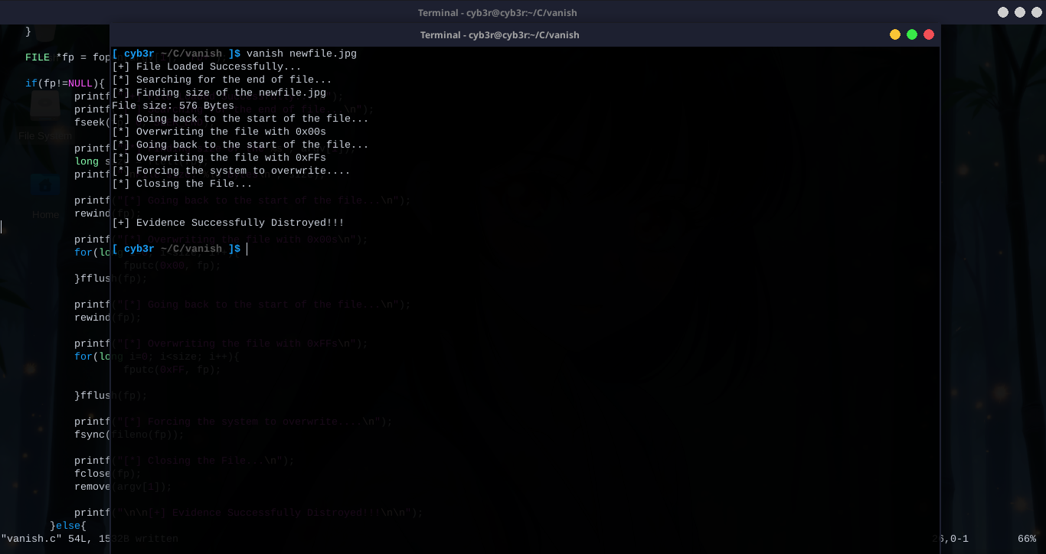Click the 'Overwriting the file with 0x00s' output line
Screen dimensions: 1046x554
(219, 132)
